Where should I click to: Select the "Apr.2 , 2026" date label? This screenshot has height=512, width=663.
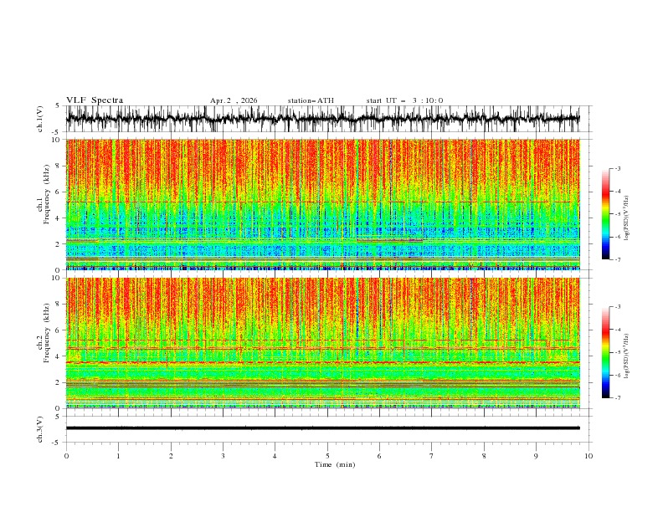(x=234, y=100)
